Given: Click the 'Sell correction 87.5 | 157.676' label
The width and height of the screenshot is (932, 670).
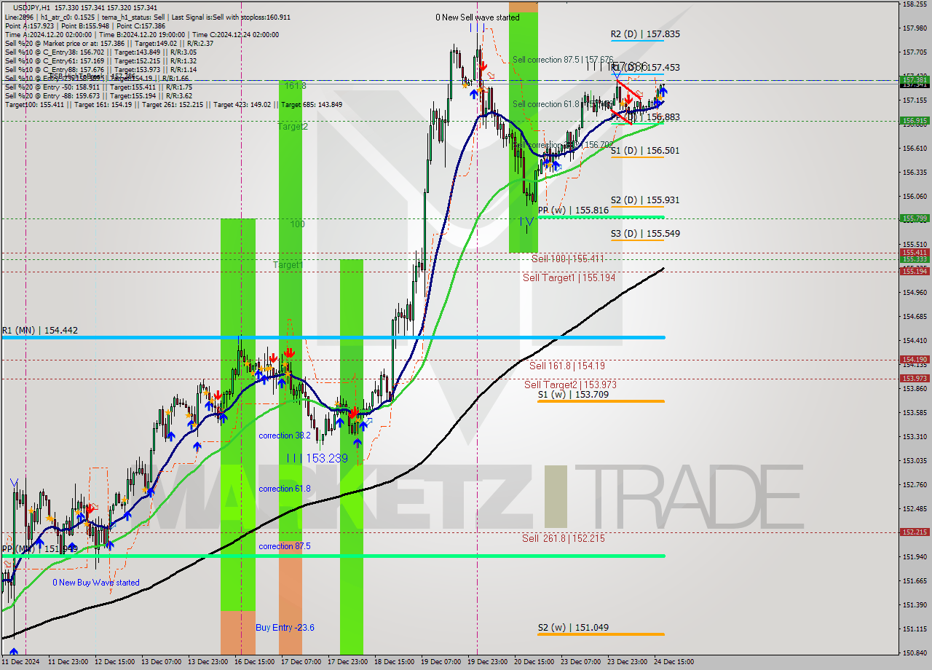Looking at the screenshot, I should [x=563, y=60].
